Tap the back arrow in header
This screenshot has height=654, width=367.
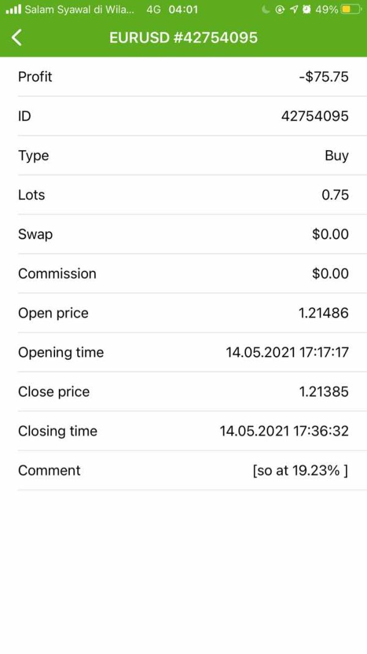[x=17, y=37]
